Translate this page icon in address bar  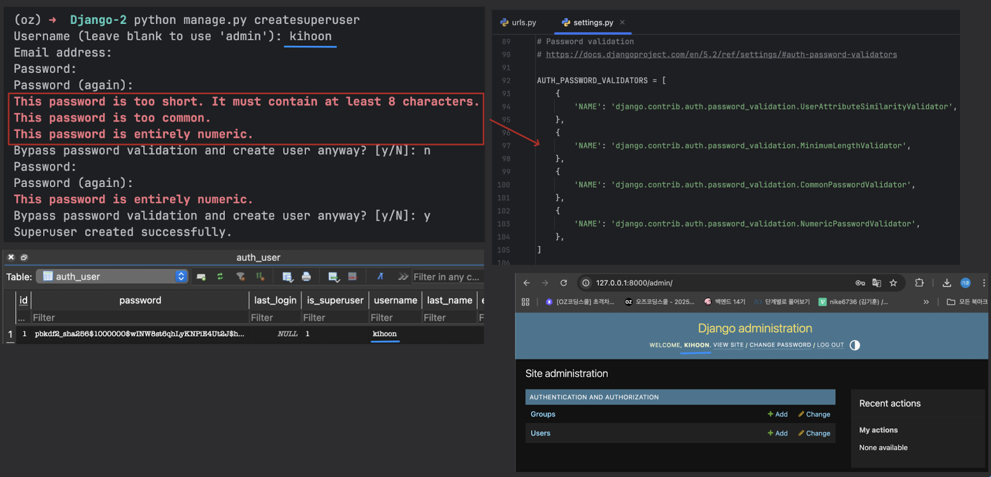(877, 283)
